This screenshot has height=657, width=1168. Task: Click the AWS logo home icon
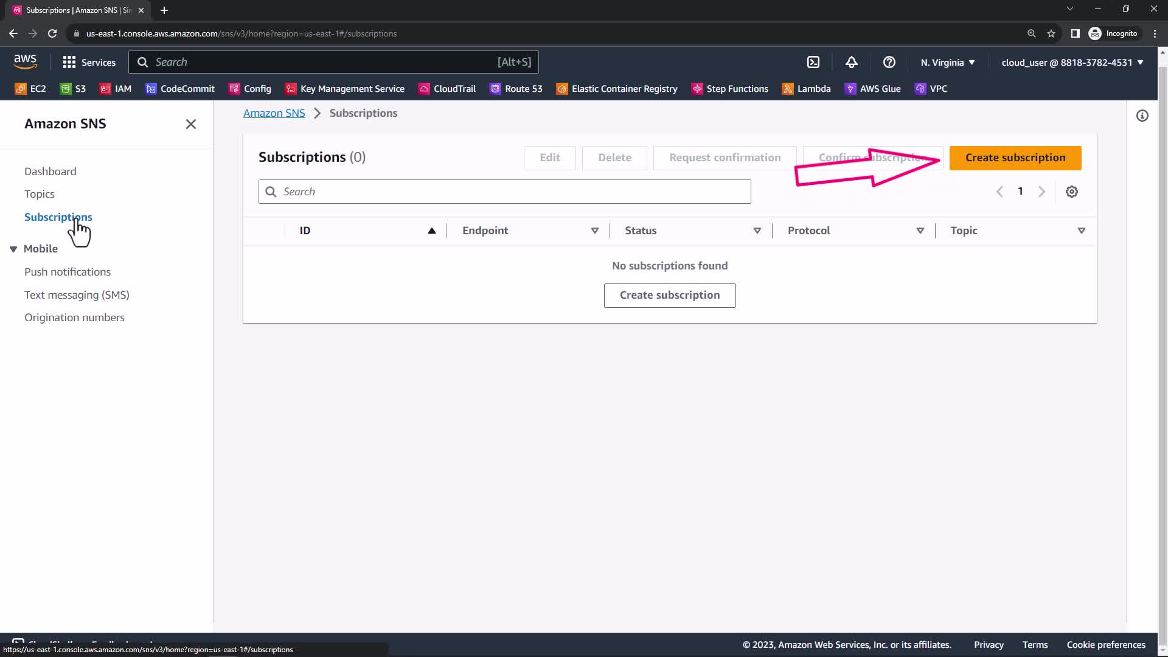[x=25, y=61]
